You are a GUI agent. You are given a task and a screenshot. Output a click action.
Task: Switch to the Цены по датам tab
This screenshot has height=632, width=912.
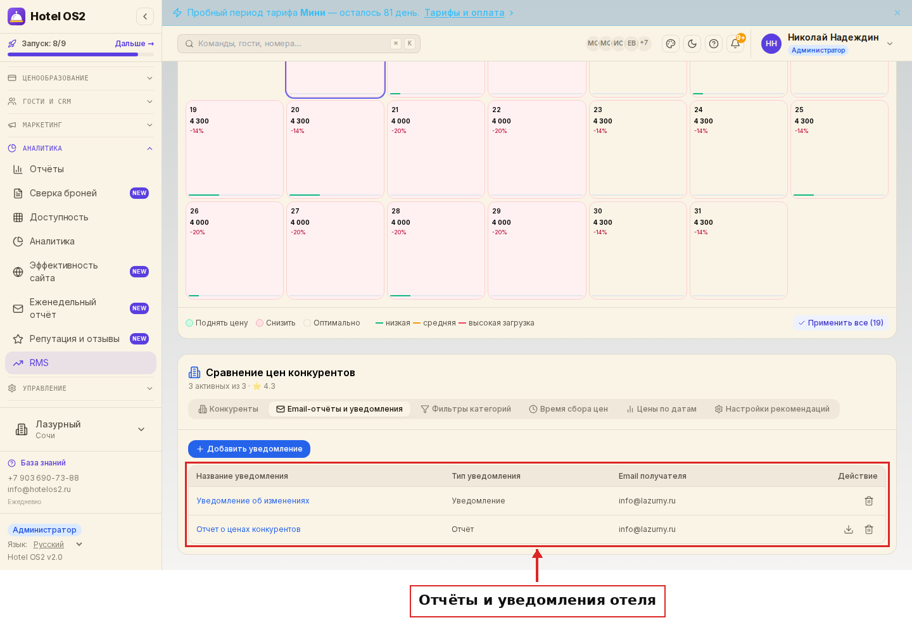tap(662, 409)
